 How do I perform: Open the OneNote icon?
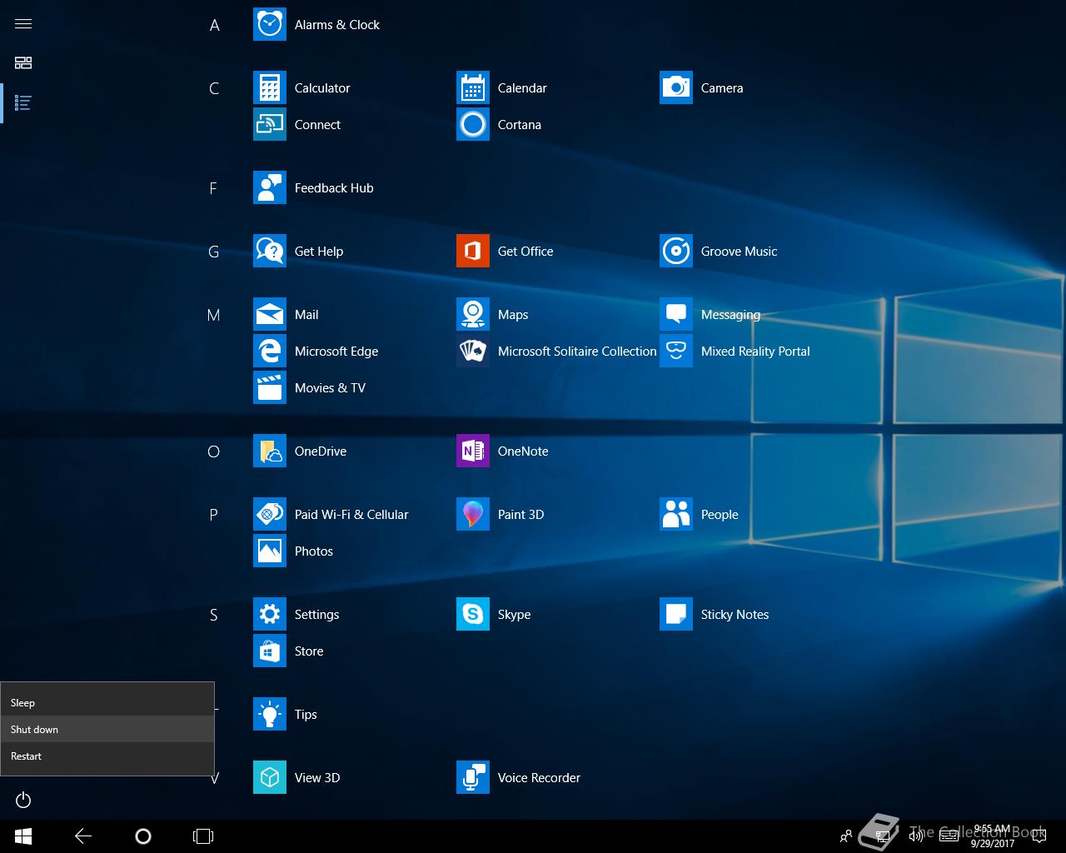coord(473,451)
